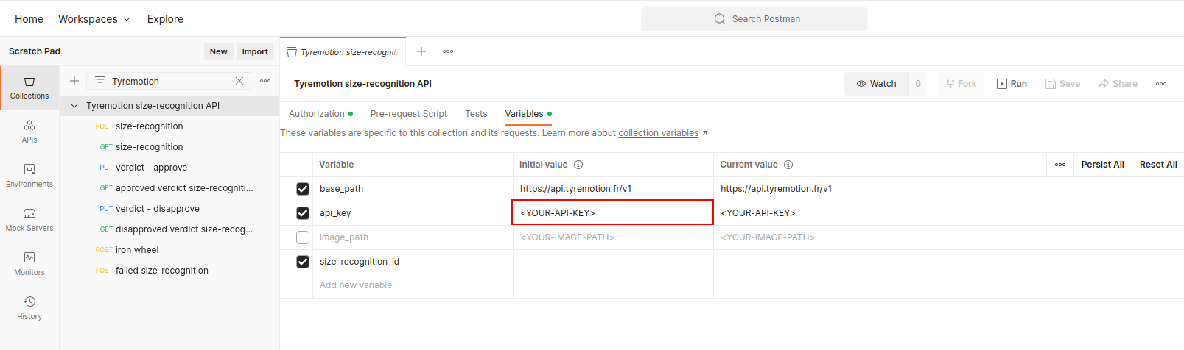Click info icon next to Initial value
This screenshot has height=350, width=1184.
point(578,165)
